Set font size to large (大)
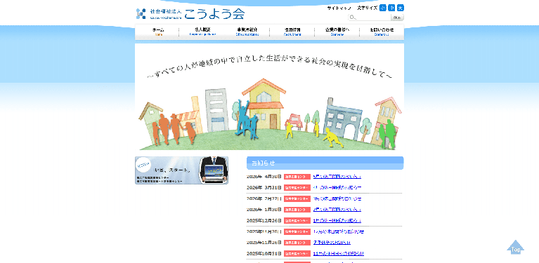Viewport: 539px width, 263px height. (401, 8)
